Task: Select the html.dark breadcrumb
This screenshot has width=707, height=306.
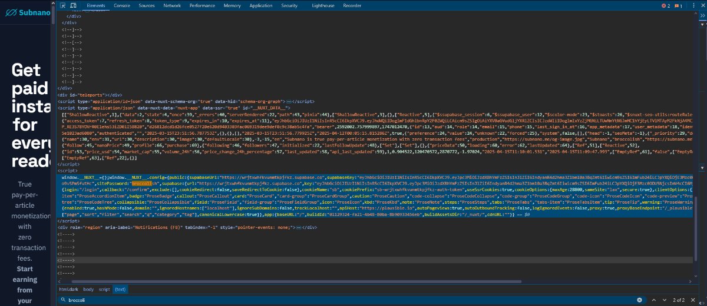Action: click(x=69, y=290)
